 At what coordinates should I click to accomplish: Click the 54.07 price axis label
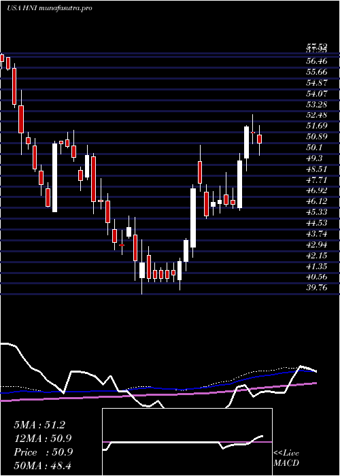click(x=316, y=94)
